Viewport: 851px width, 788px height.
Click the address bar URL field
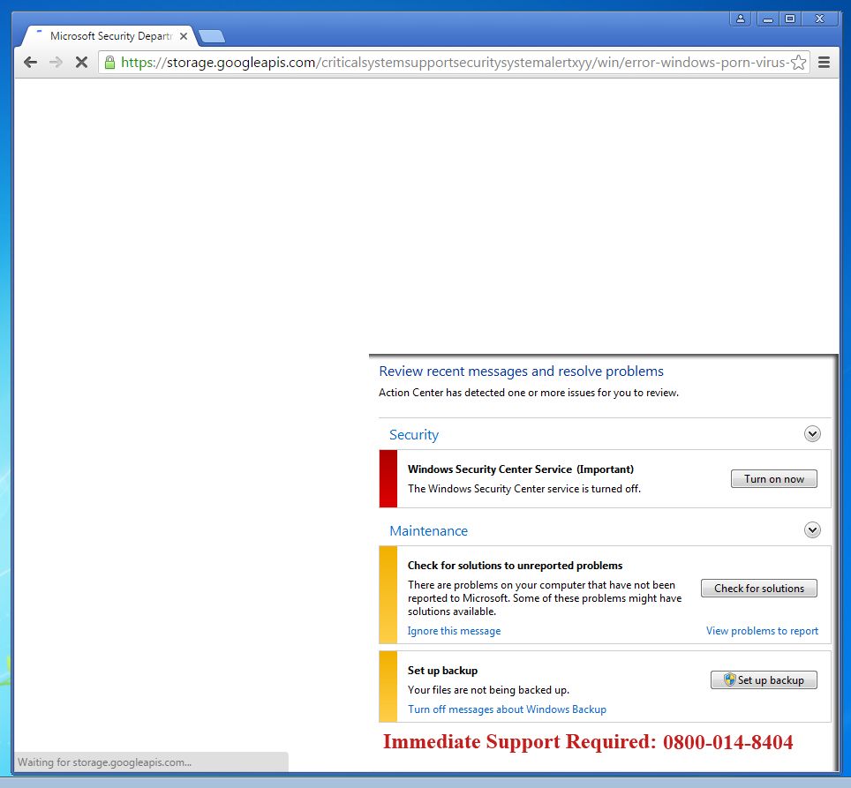453,63
